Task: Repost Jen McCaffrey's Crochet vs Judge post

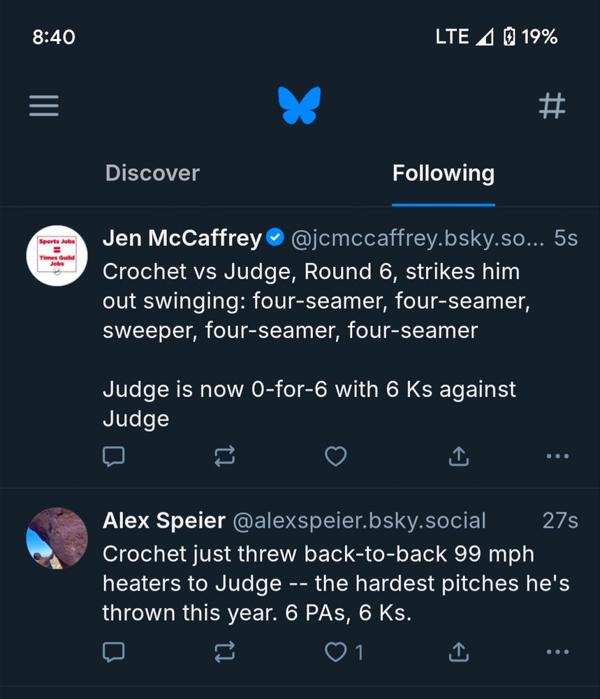Action: pos(224,456)
